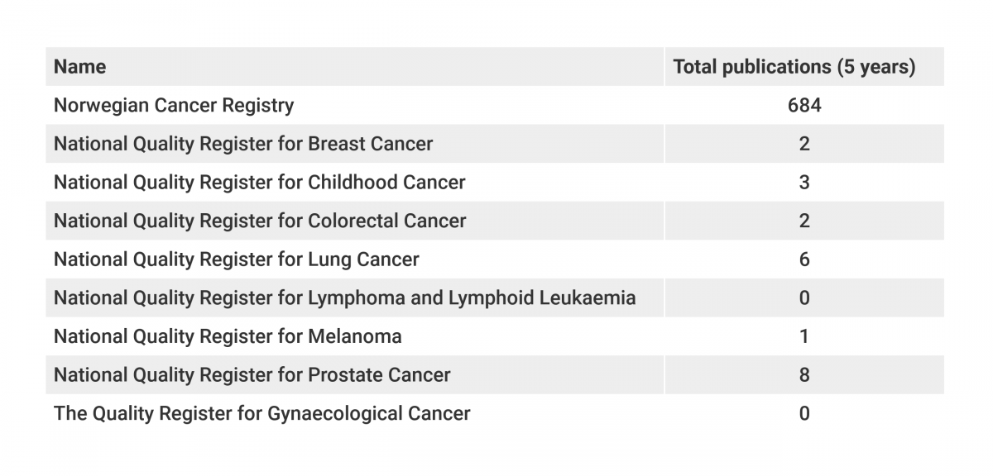Select National Quality Register for Lung Cancer
The width and height of the screenshot is (993, 476).
click(237, 259)
